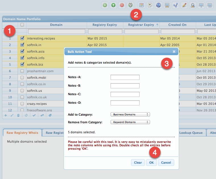Image resolution: width=216 pixels, height=179 pixels.
Task: Check the softnik.co.uk checkbox
Action: click(22, 97)
